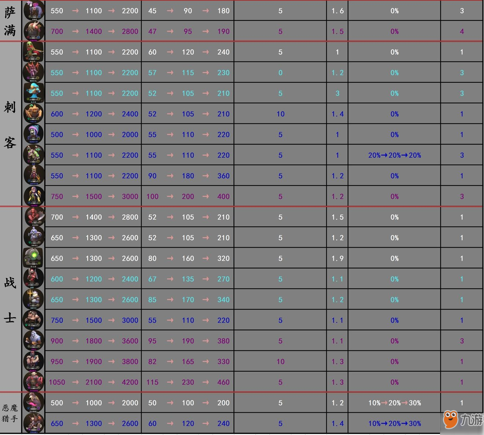Click the purple range value 4

click(x=462, y=31)
